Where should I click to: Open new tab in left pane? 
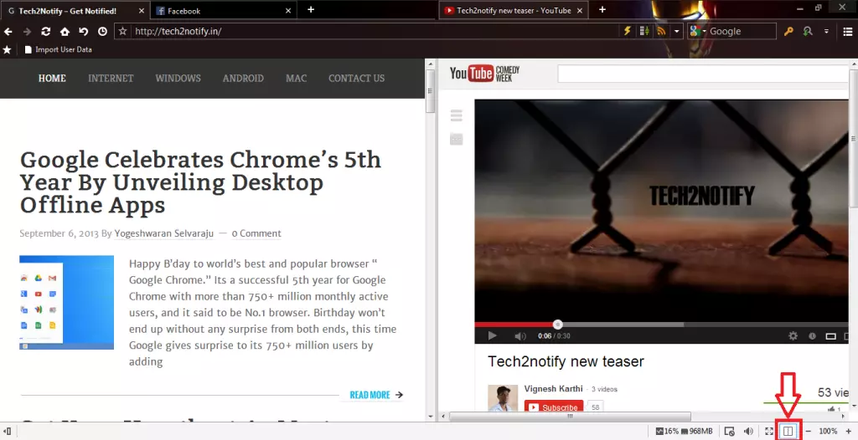pyautogui.click(x=311, y=9)
